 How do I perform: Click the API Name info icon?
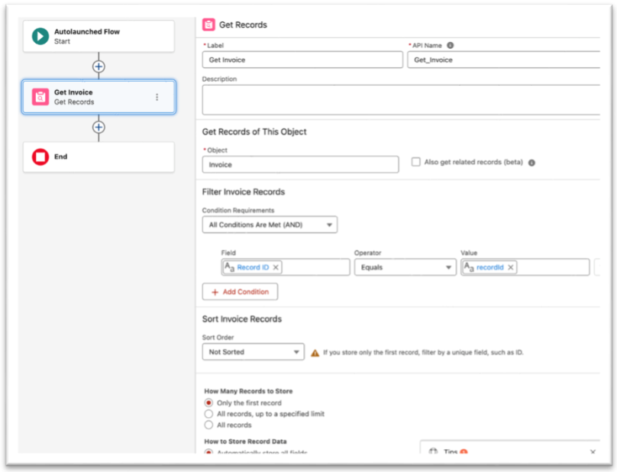coord(451,45)
